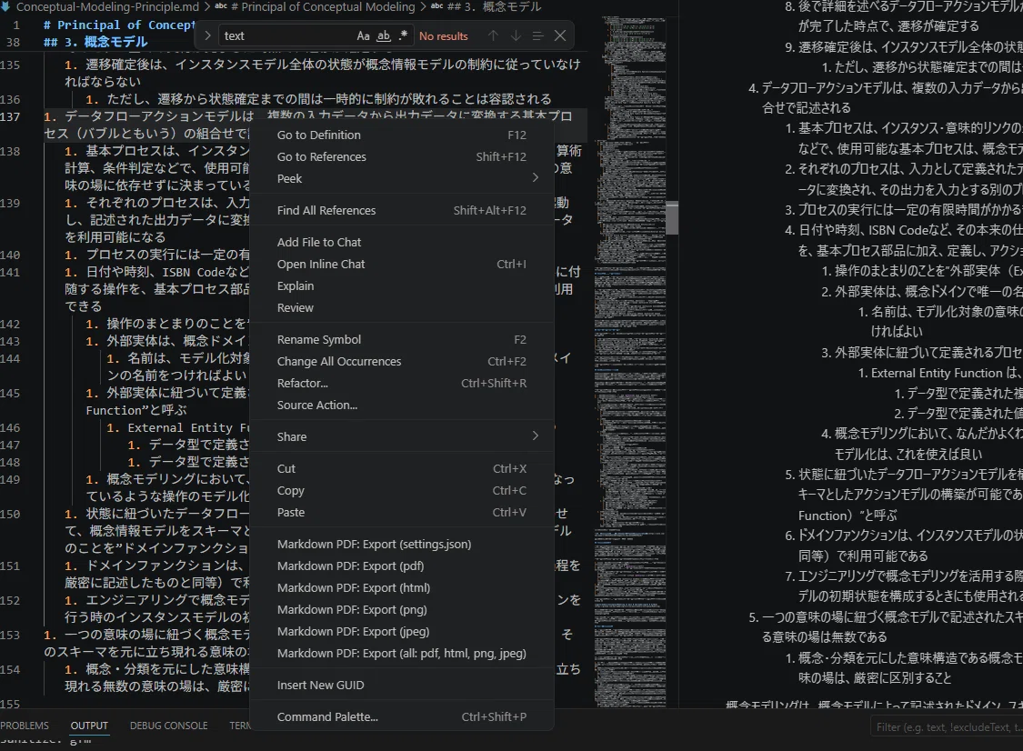Choose Markdown PDF: Export (jpeg)
Image resolution: width=1023 pixels, height=751 pixels.
pos(402,632)
